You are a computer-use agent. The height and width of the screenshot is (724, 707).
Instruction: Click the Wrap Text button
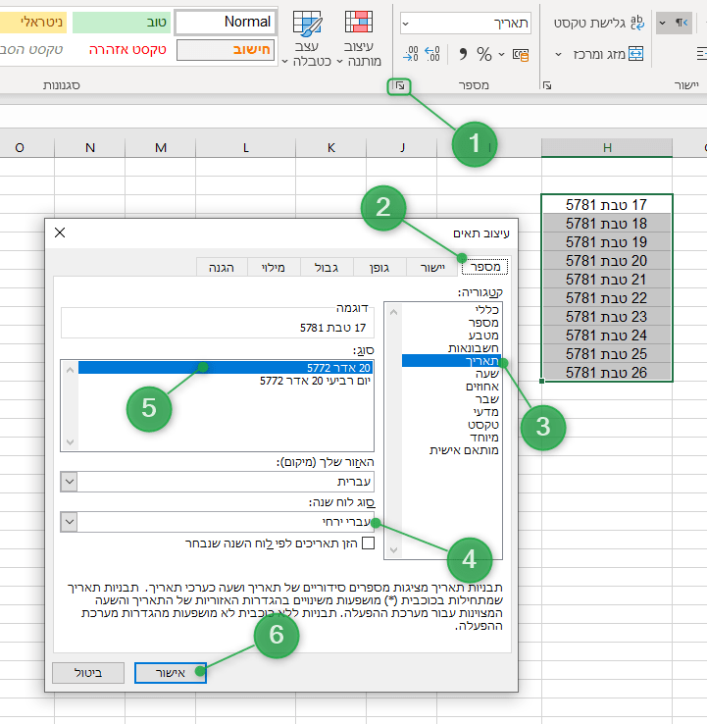(598, 23)
